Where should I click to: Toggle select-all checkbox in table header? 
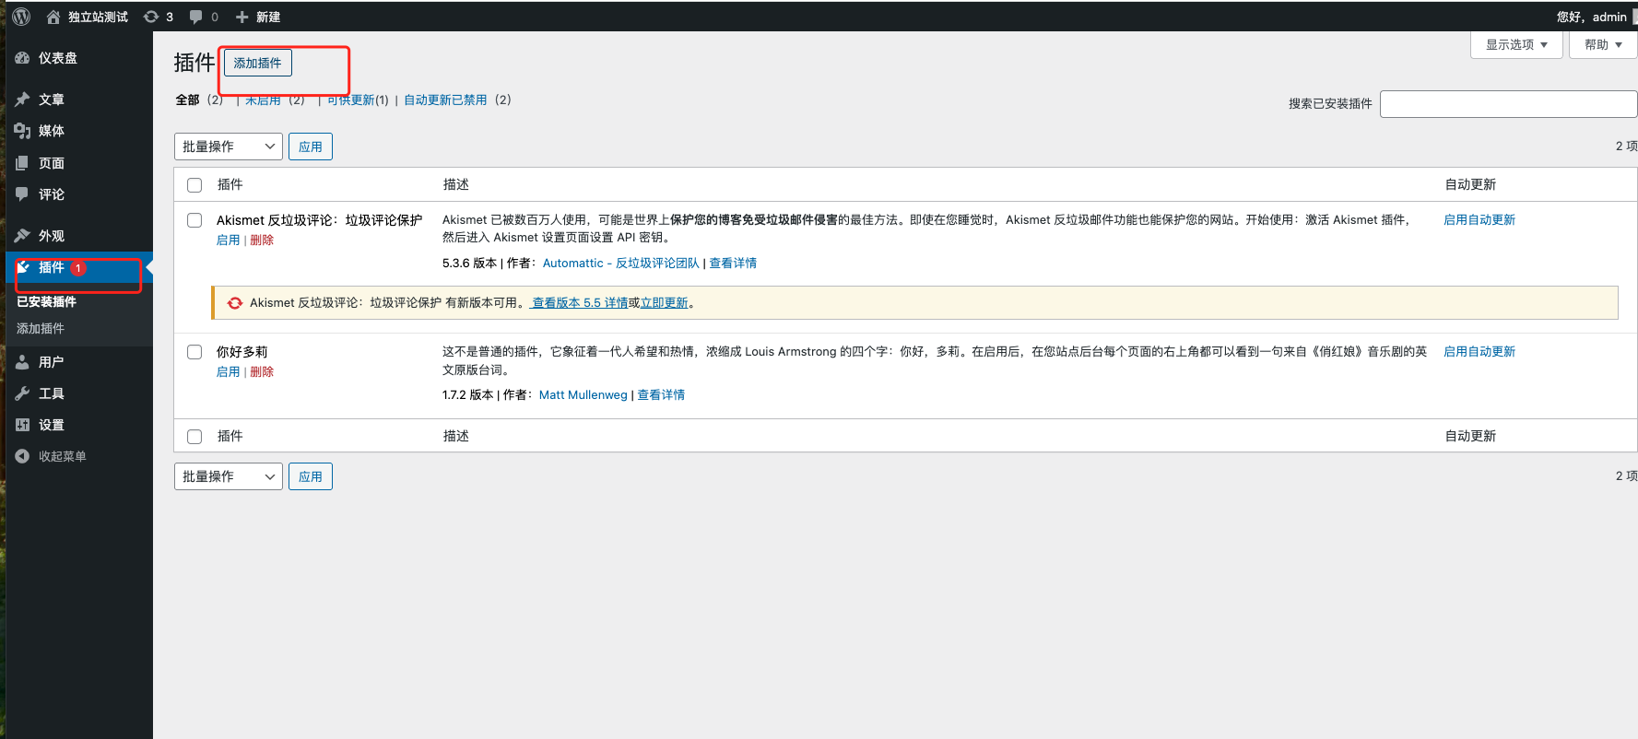coord(194,185)
